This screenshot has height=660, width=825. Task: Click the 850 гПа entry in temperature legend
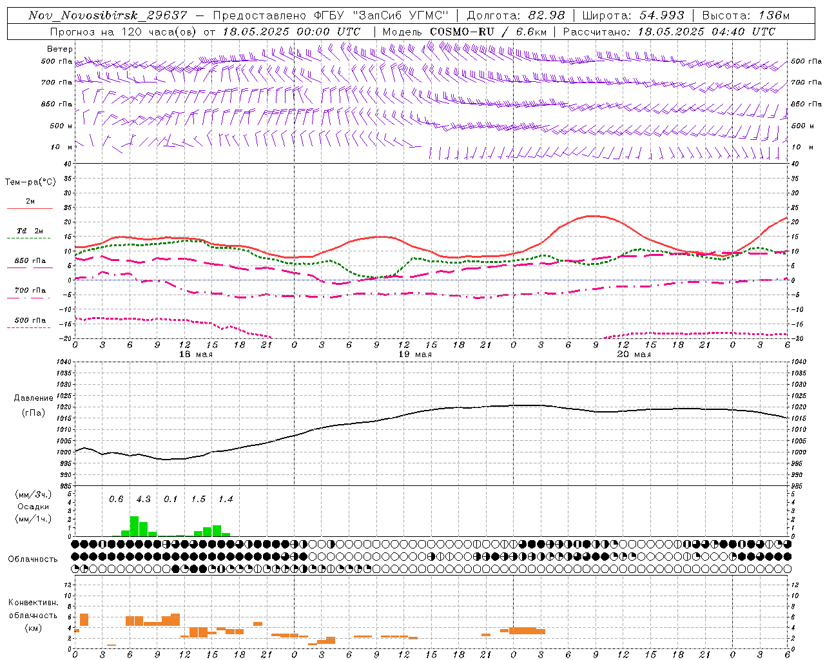tap(30, 261)
